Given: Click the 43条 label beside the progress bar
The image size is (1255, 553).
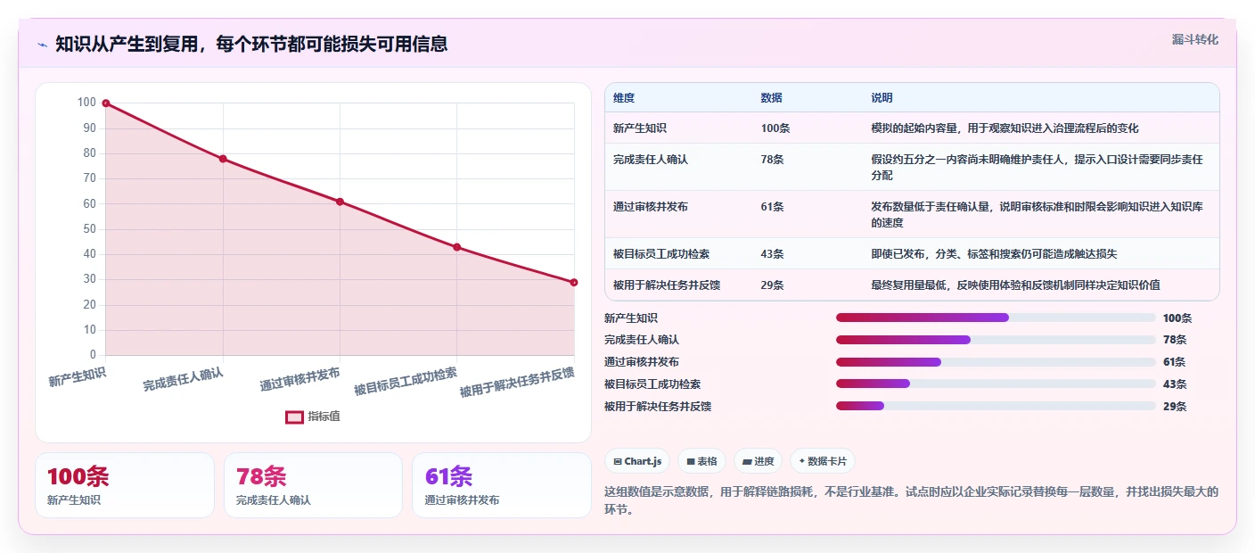Looking at the screenshot, I should click(x=1175, y=384).
